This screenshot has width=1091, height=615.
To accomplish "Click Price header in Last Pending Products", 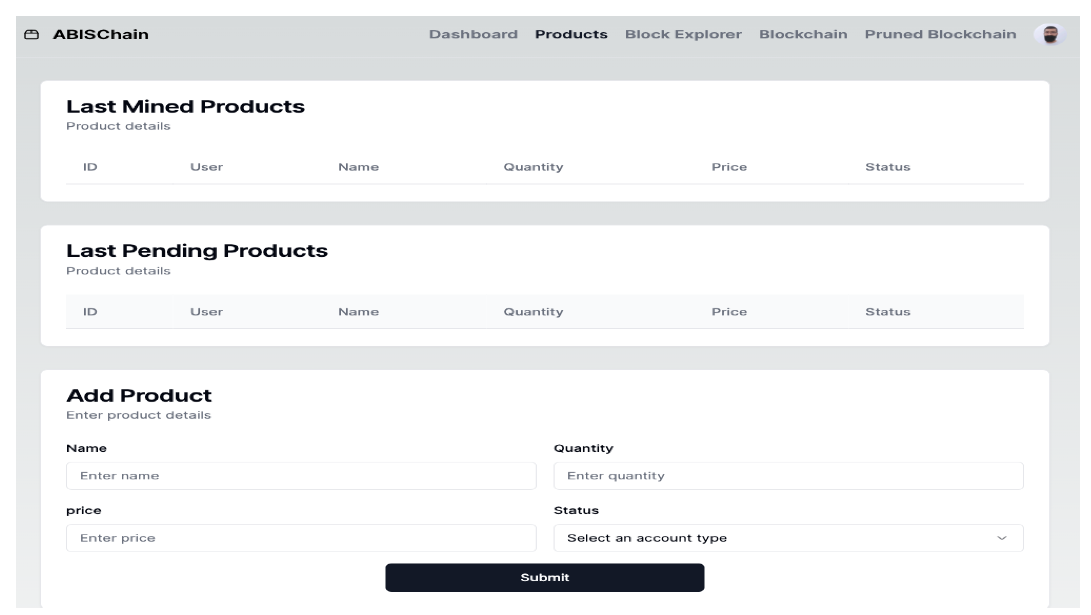I will (x=729, y=312).
